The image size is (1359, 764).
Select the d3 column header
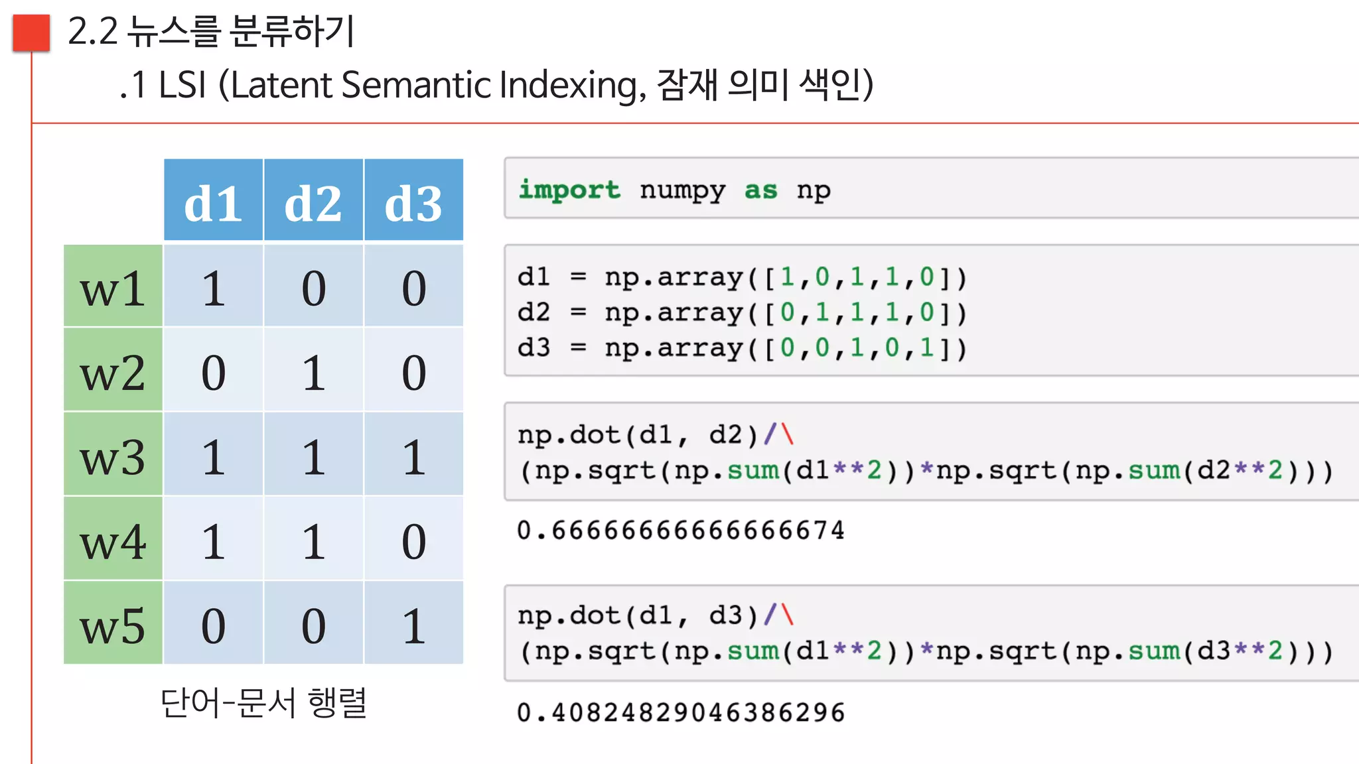[413, 200]
